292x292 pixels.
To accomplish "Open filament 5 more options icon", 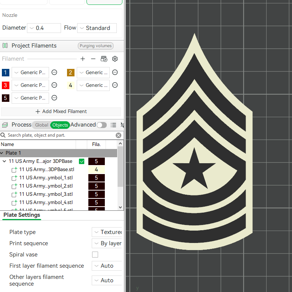I will (x=54, y=98).
